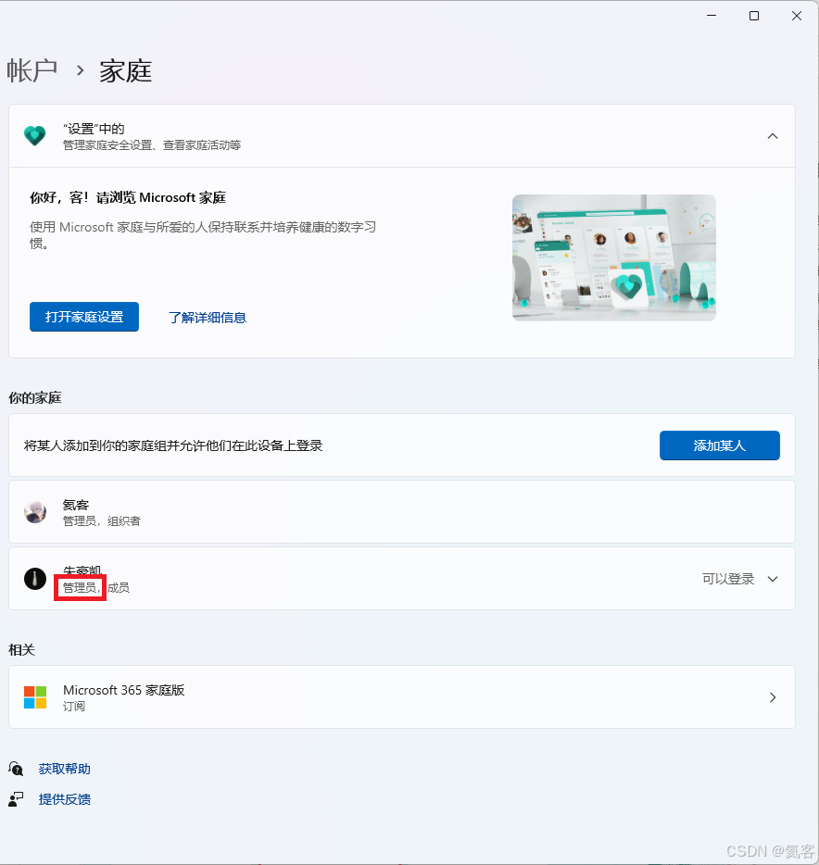The image size is (819, 865).
Task: Click the Microsoft four-color logo icon
Action: point(35,696)
